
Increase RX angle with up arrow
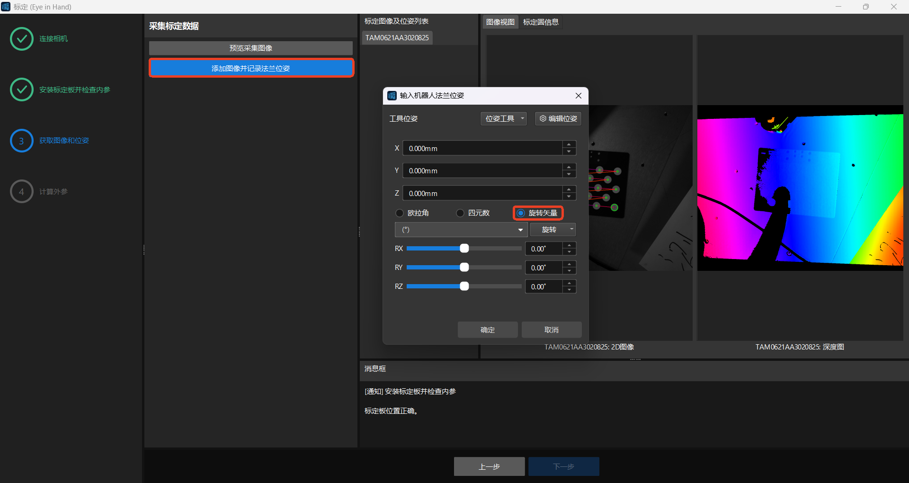tap(570, 245)
